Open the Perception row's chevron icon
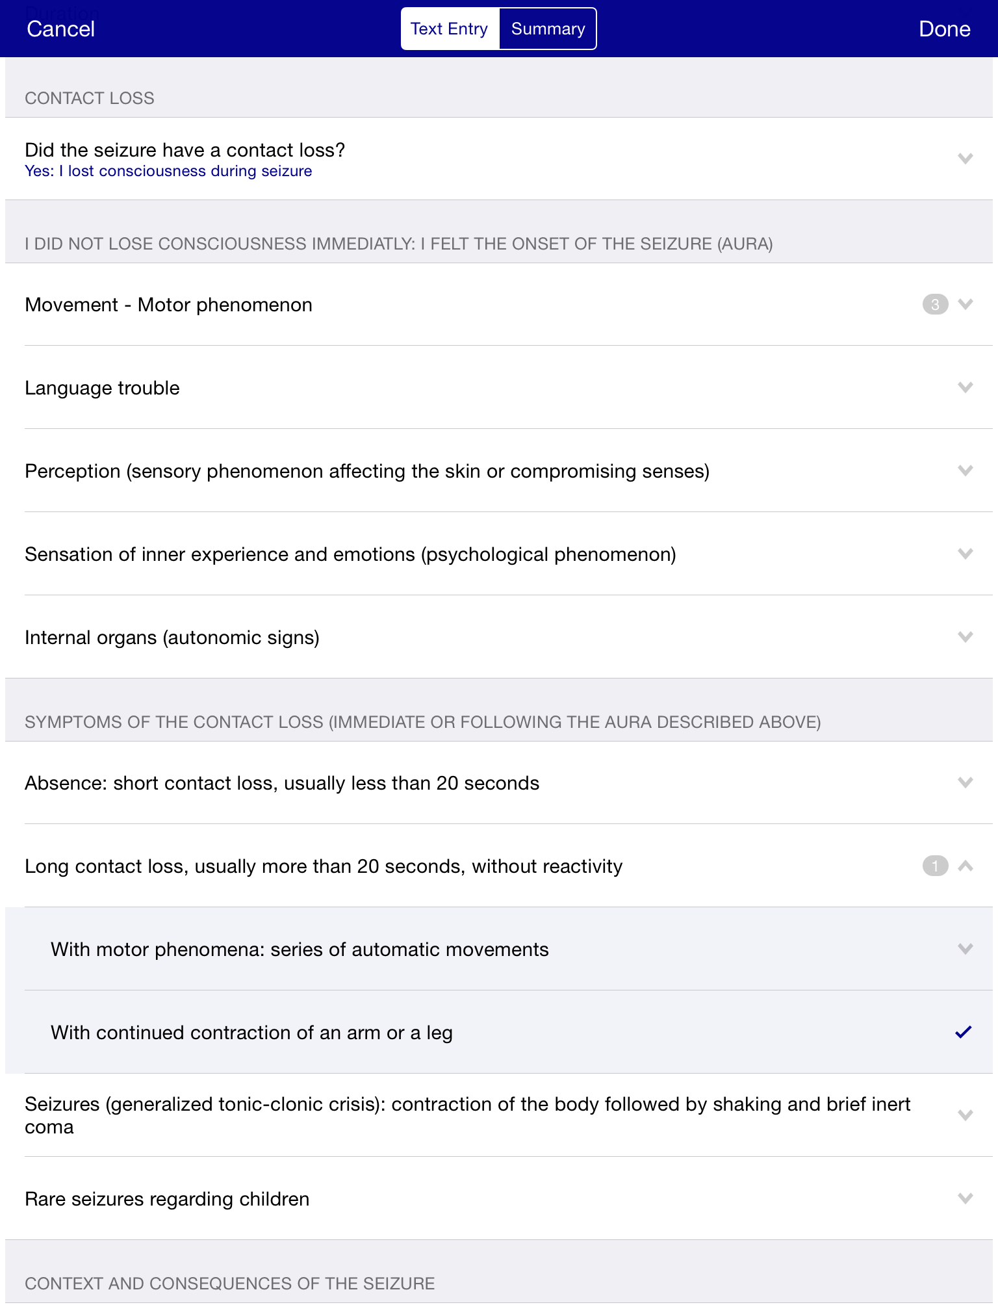 [x=965, y=471]
